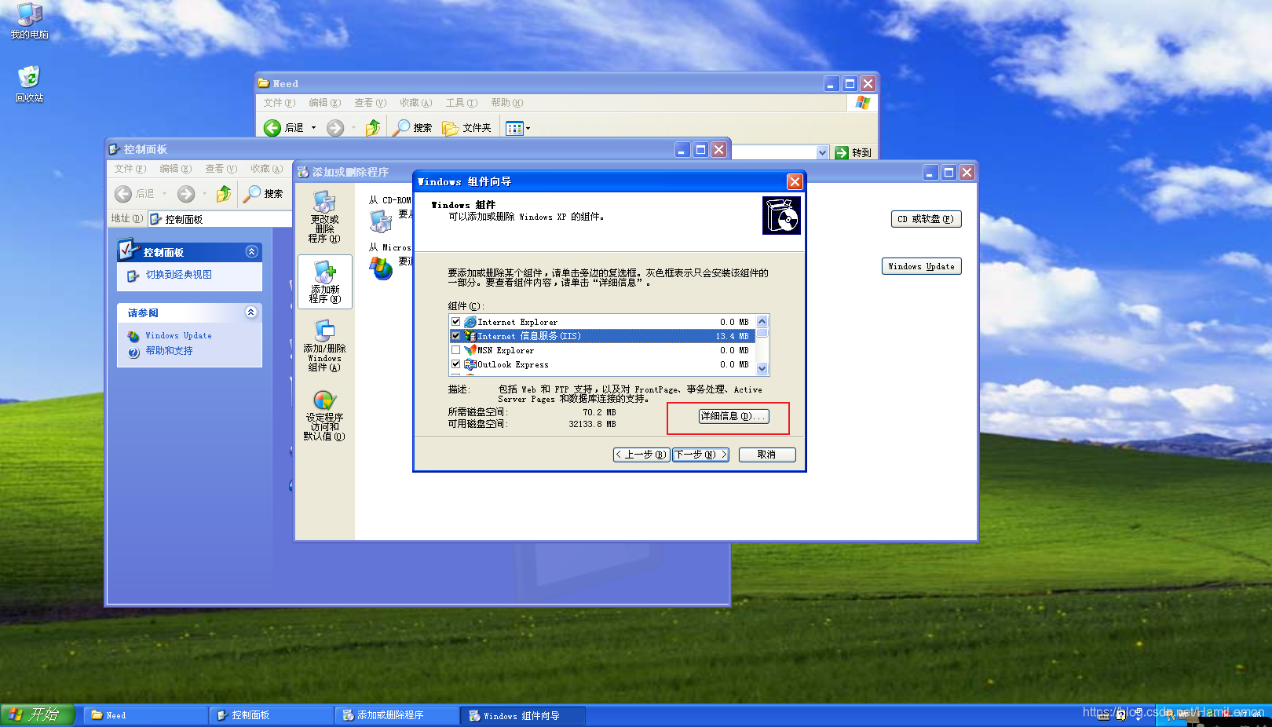The height and width of the screenshot is (727, 1272).
Task: Click forward arrow in 控制面板 window toolbar
Action: (186, 193)
